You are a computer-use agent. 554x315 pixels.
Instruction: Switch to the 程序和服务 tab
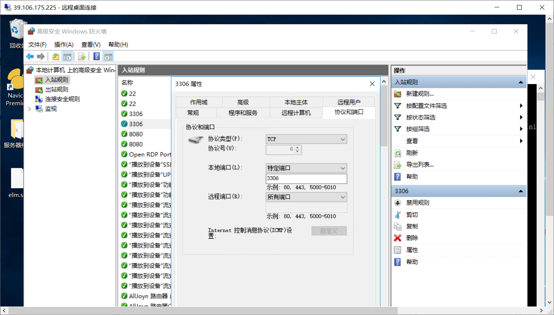(x=243, y=113)
